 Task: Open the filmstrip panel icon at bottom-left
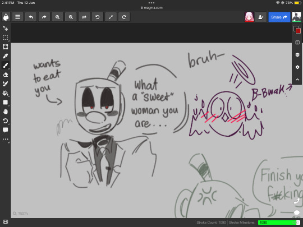(x=6, y=222)
